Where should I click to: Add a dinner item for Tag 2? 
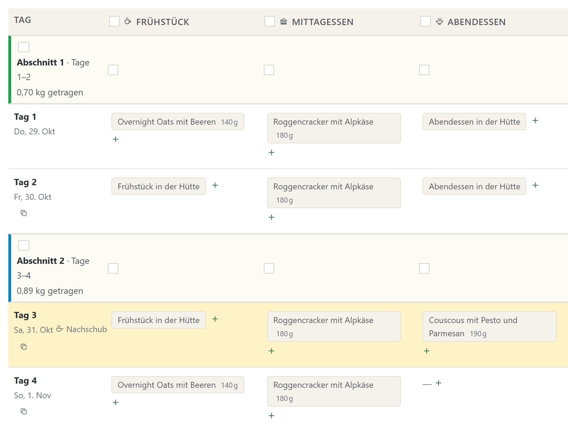(535, 185)
